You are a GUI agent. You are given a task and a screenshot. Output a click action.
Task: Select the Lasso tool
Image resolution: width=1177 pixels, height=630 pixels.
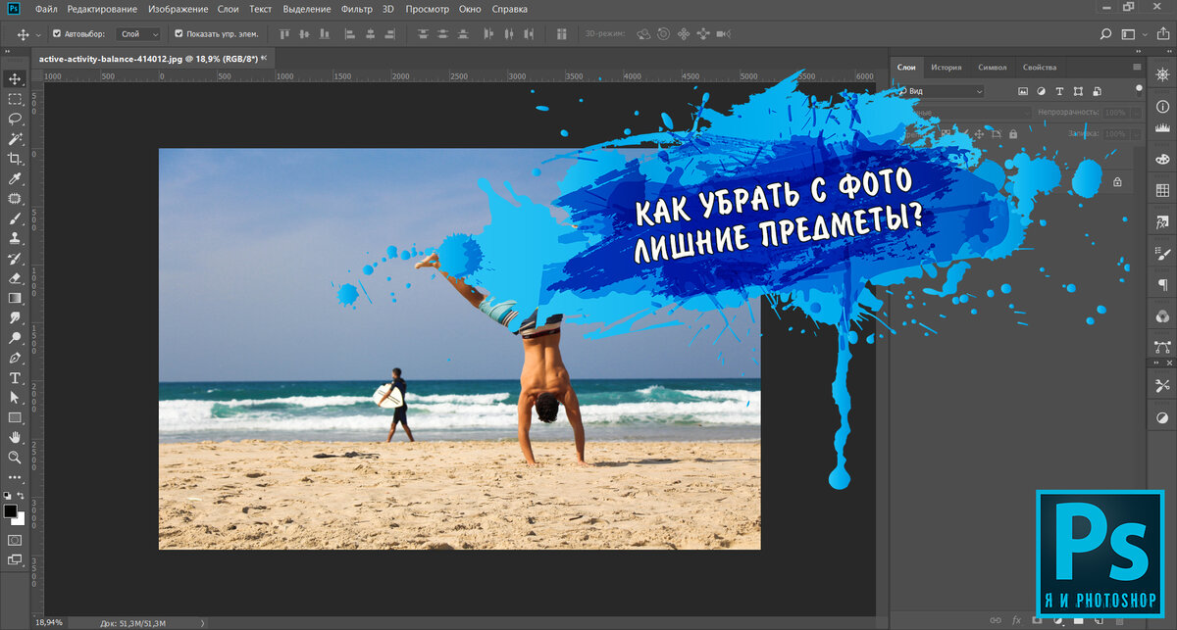pos(15,119)
